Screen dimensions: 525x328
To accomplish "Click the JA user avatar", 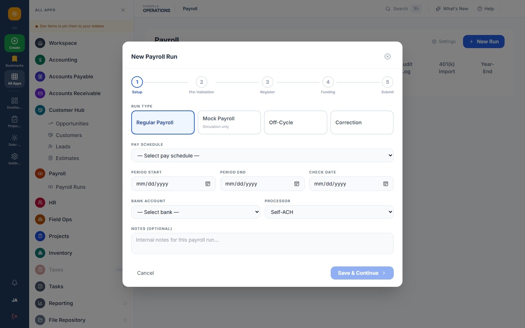I will tap(15, 300).
